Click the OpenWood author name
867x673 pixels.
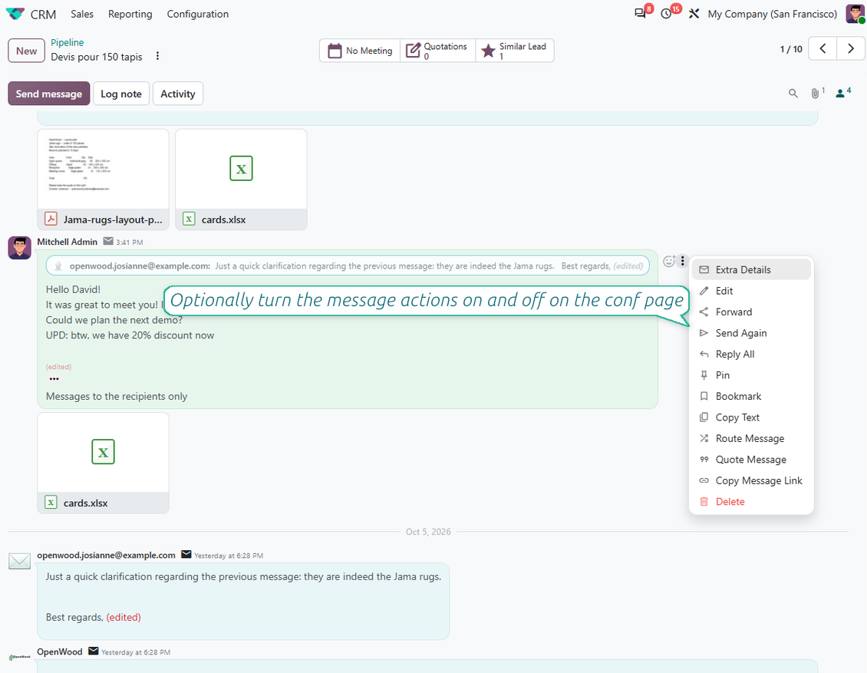click(x=60, y=652)
